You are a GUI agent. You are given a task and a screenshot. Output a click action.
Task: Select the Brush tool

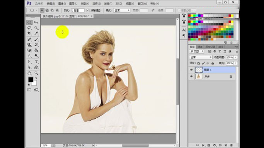click(36, 39)
